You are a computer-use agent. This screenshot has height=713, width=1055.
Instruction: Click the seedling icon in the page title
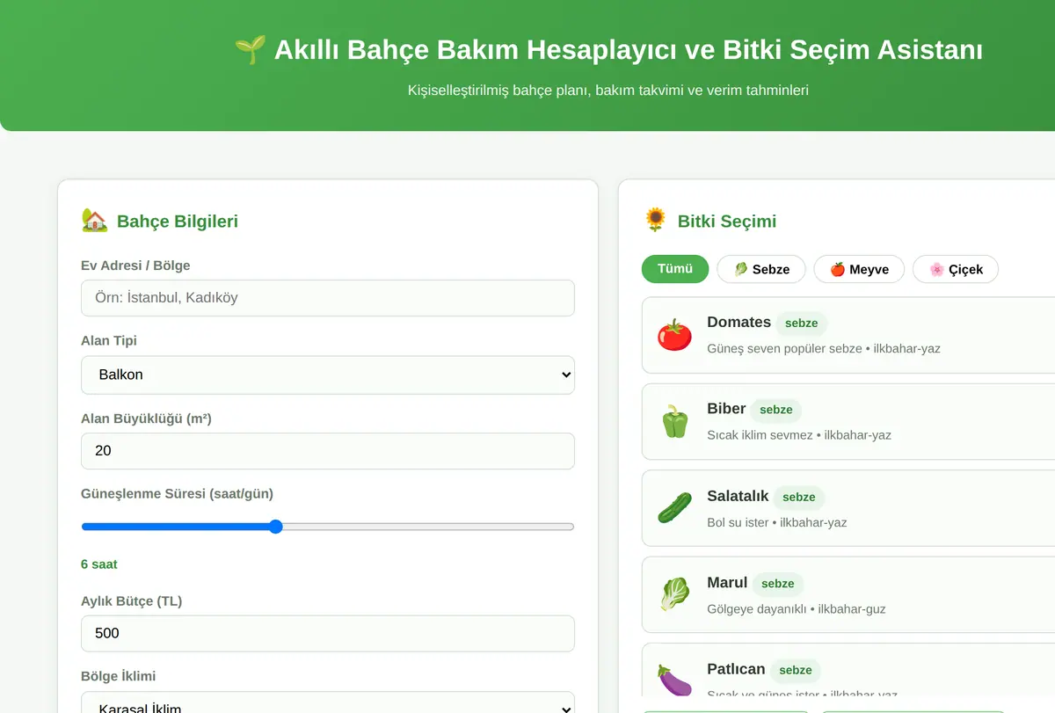coord(250,50)
